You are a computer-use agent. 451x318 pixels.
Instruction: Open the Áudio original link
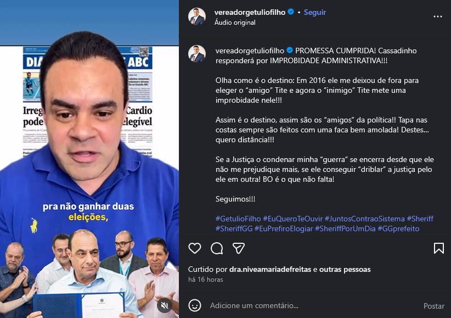[235, 23]
